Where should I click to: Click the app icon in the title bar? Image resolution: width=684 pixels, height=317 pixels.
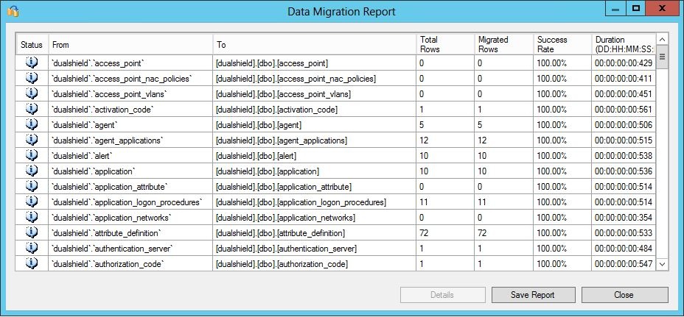point(13,11)
